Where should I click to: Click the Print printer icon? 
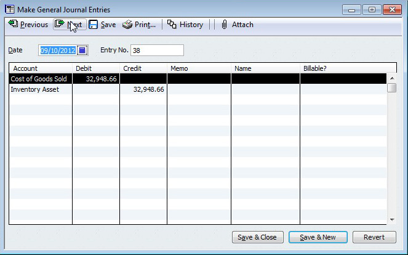click(127, 25)
